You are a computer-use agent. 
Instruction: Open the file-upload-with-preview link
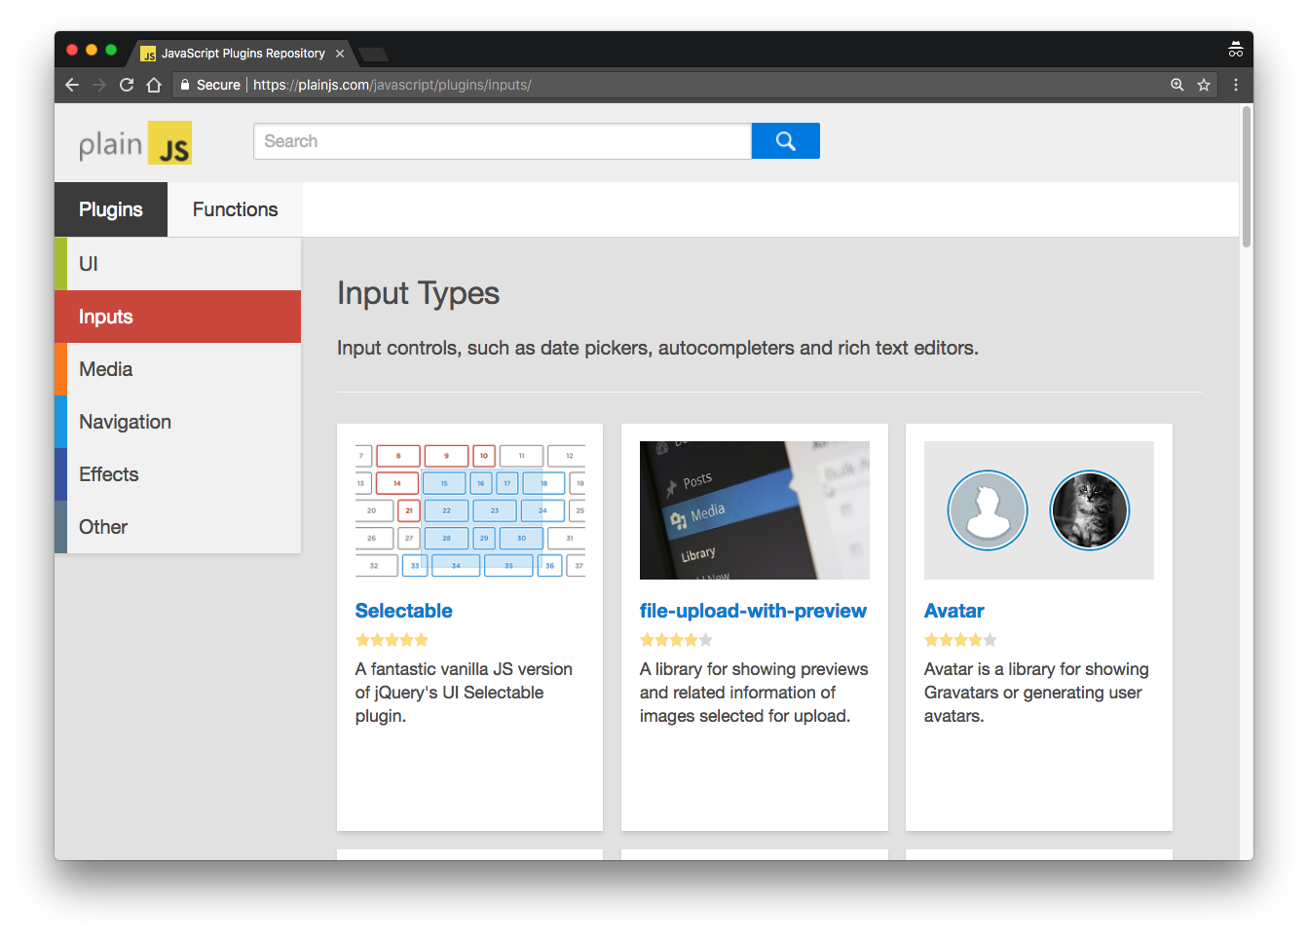pyautogui.click(x=753, y=611)
